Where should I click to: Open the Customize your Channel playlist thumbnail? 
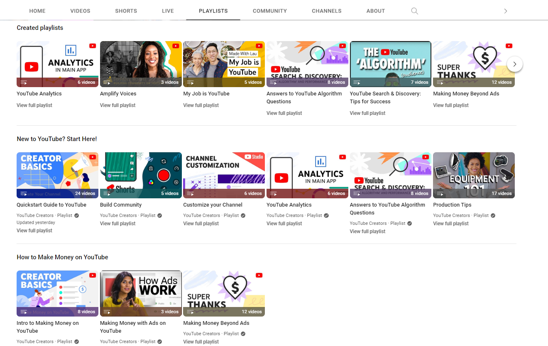224,175
